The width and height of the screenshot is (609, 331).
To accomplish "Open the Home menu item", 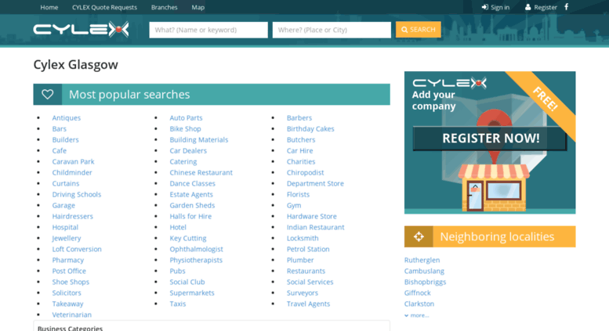I will tap(49, 7).
